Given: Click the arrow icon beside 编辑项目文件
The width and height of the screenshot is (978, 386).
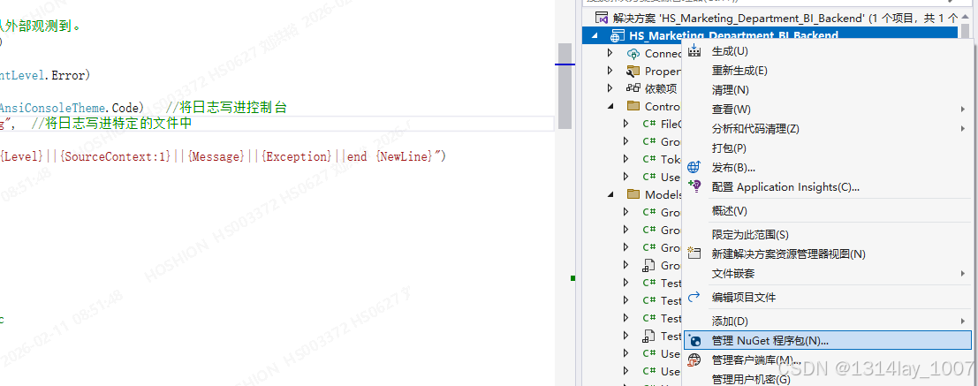Looking at the screenshot, I should click(x=694, y=297).
